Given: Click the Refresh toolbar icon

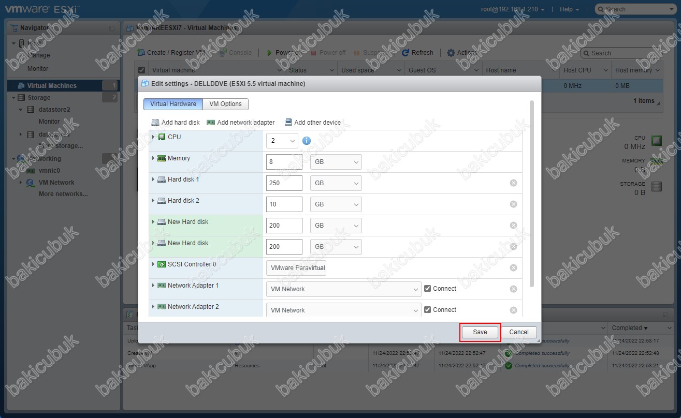Looking at the screenshot, I should [406, 53].
